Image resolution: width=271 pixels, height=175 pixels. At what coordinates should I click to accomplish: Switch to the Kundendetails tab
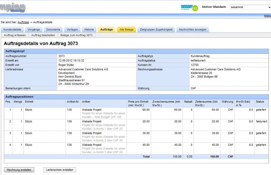12,29
